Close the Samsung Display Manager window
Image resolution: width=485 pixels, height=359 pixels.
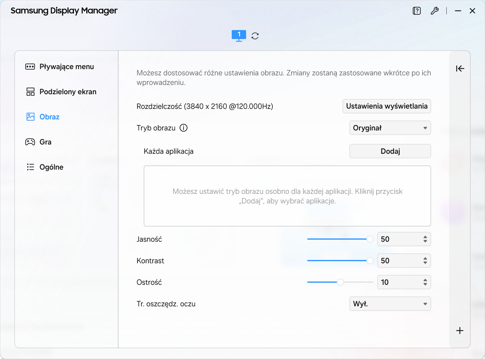[472, 11]
